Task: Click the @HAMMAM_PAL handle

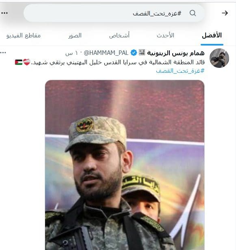Action: (x=106, y=53)
